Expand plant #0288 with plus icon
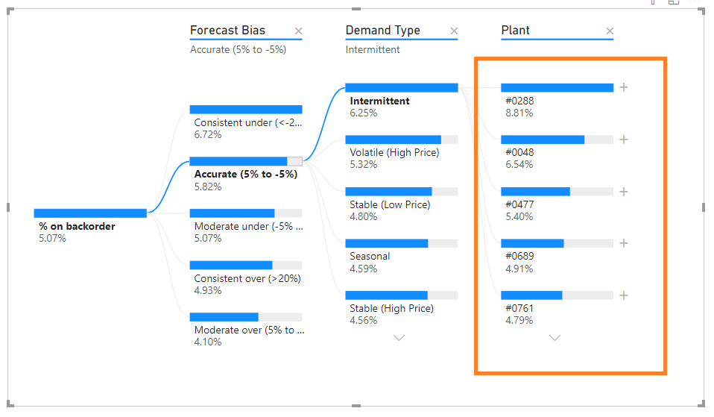This screenshot has height=417, width=714. click(x=624, y=87)
